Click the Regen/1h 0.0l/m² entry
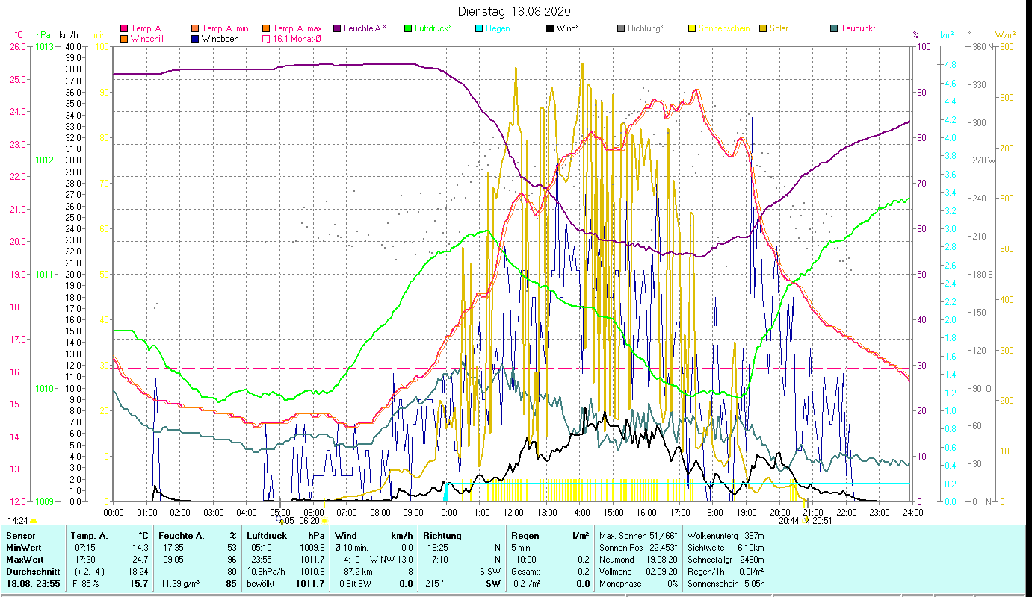Image resolution: width=1032 pixels, height=597 pixels. (726, 571)
